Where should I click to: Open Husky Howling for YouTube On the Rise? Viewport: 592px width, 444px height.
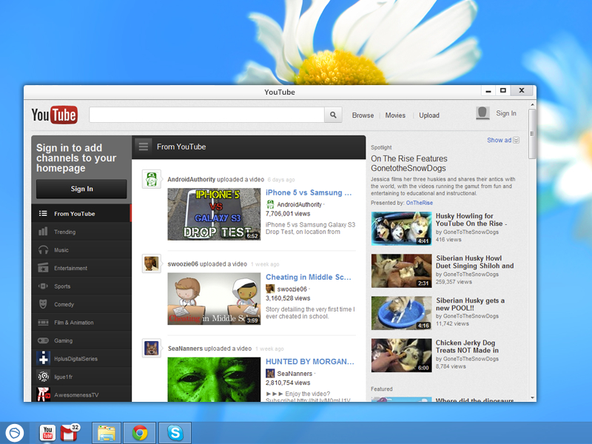pyautogui.click(x=471, y=220)
